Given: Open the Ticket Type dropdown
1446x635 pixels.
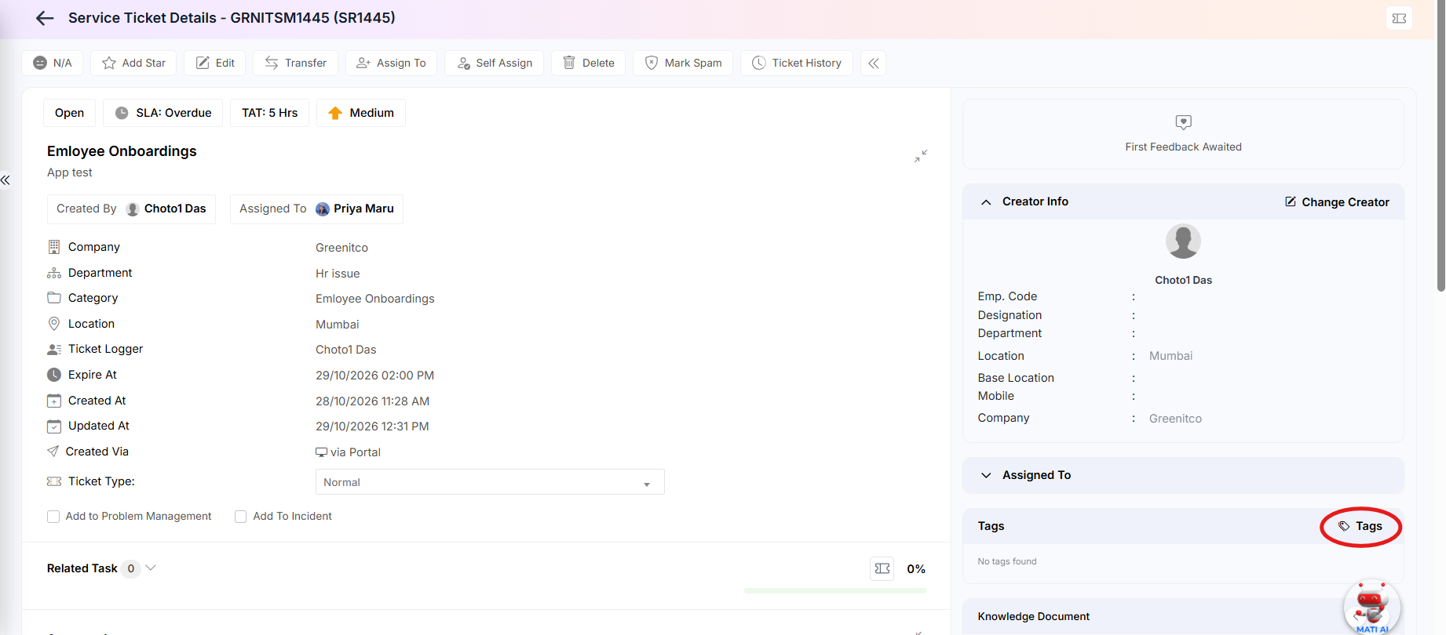Looking at the screenshot, I should point(490,482).
